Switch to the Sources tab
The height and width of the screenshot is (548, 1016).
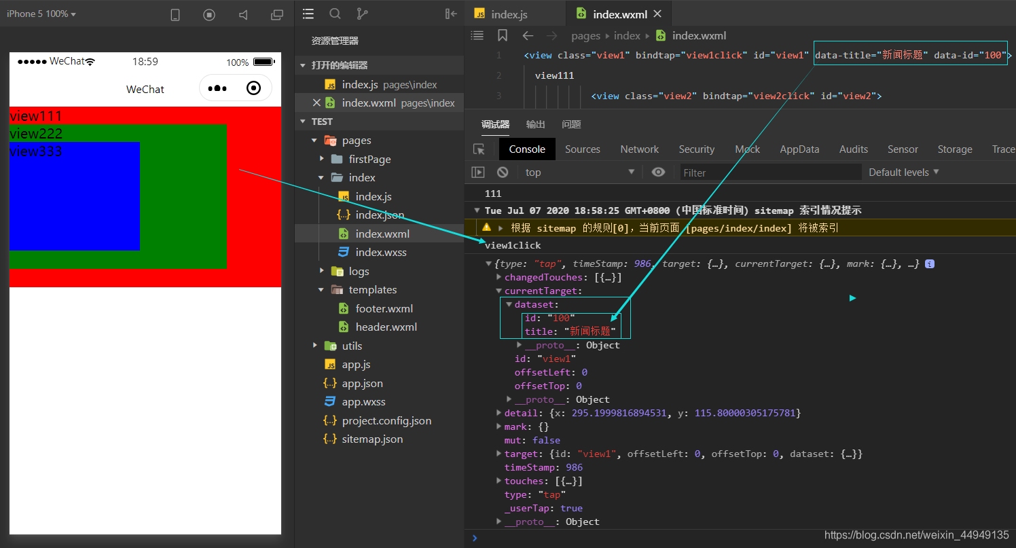pyautogui.click(x=583, y=149)
